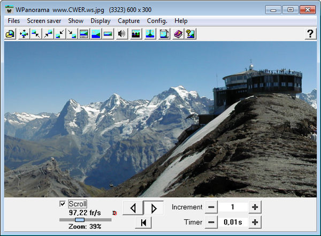
Task: Open the Help menu
Action: point(181,21)
